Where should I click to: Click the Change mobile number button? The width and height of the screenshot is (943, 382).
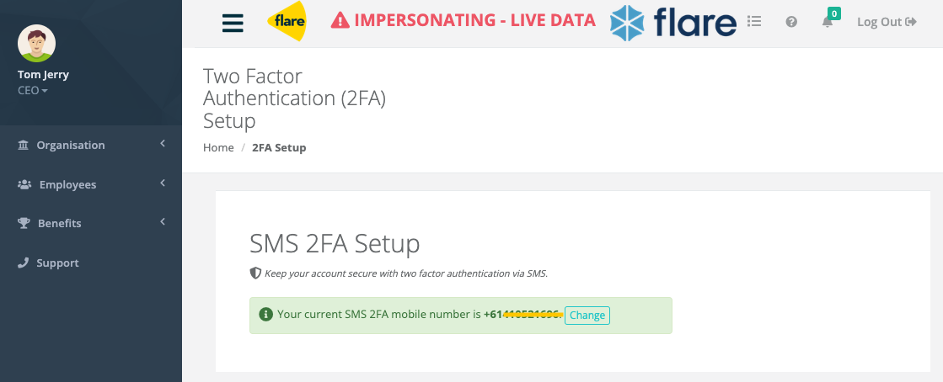click(x=587, y=316)
